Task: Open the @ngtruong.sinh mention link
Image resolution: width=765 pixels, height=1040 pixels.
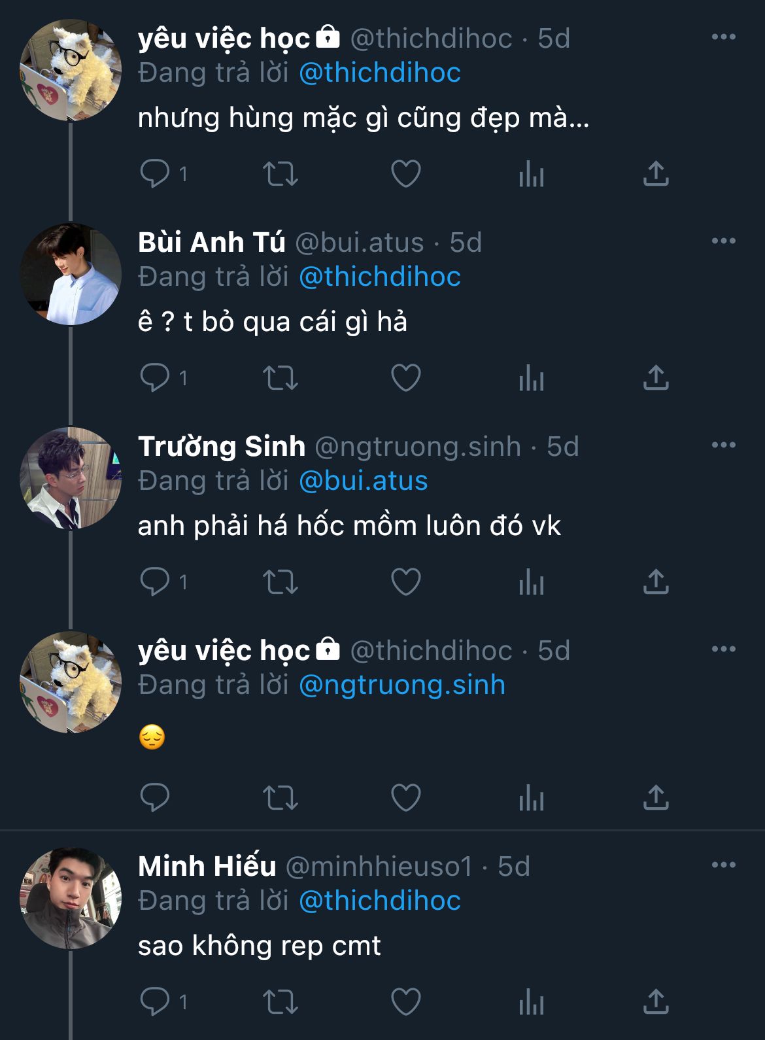Action: (401, 685)
